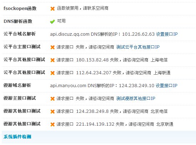Click the 上海联通 label
This screenshot has width=196, height=145.
[x=162, y=73]
